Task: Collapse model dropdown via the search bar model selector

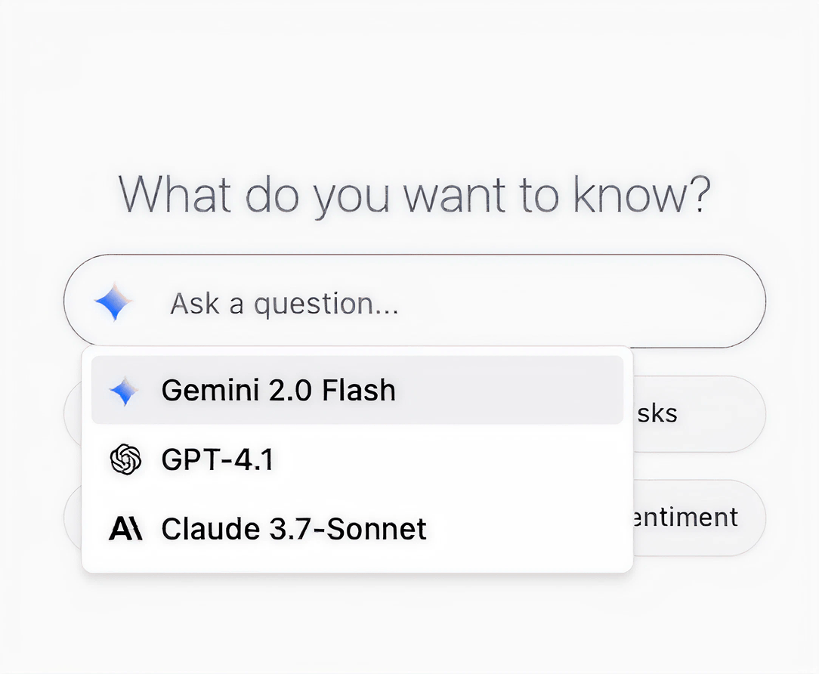Action: click(113, 303)
